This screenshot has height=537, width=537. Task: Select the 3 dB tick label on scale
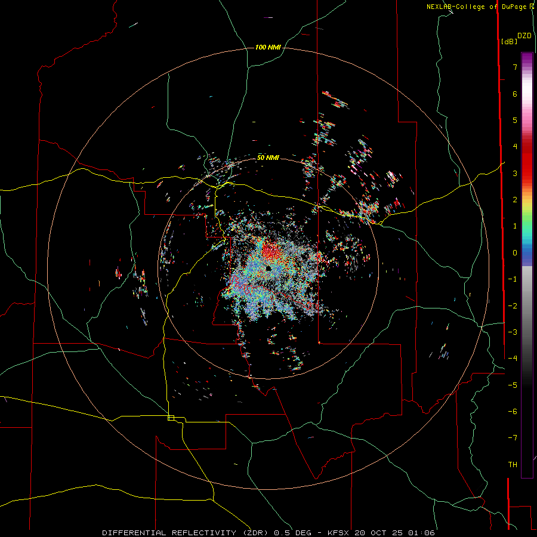click(x=515, y=173)
